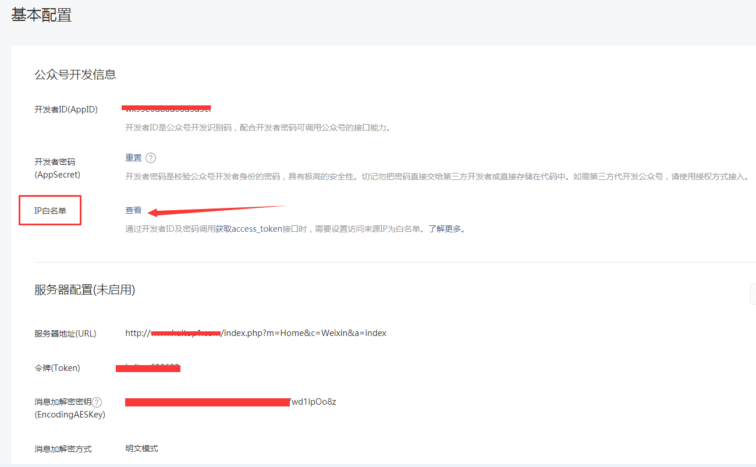The image size is (756, 467).
Task: Click the IP白名单 label
Action: point(50,211)
